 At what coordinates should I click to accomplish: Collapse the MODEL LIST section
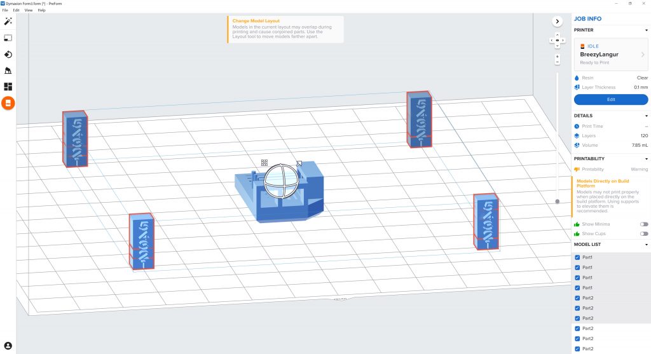pyautogui.click(x=646, y=245)
